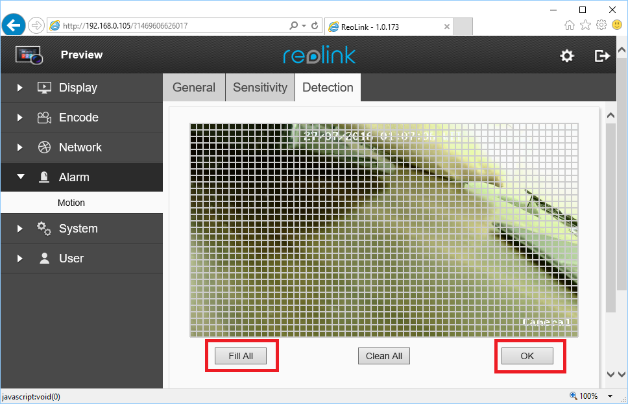This screenshot has width=628, height=404.
Task: Click the System gears icon
Action: tap(44, 228)
